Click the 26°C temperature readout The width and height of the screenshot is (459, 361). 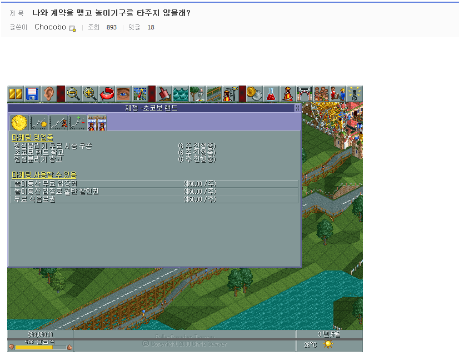click(x=310, y=345)
